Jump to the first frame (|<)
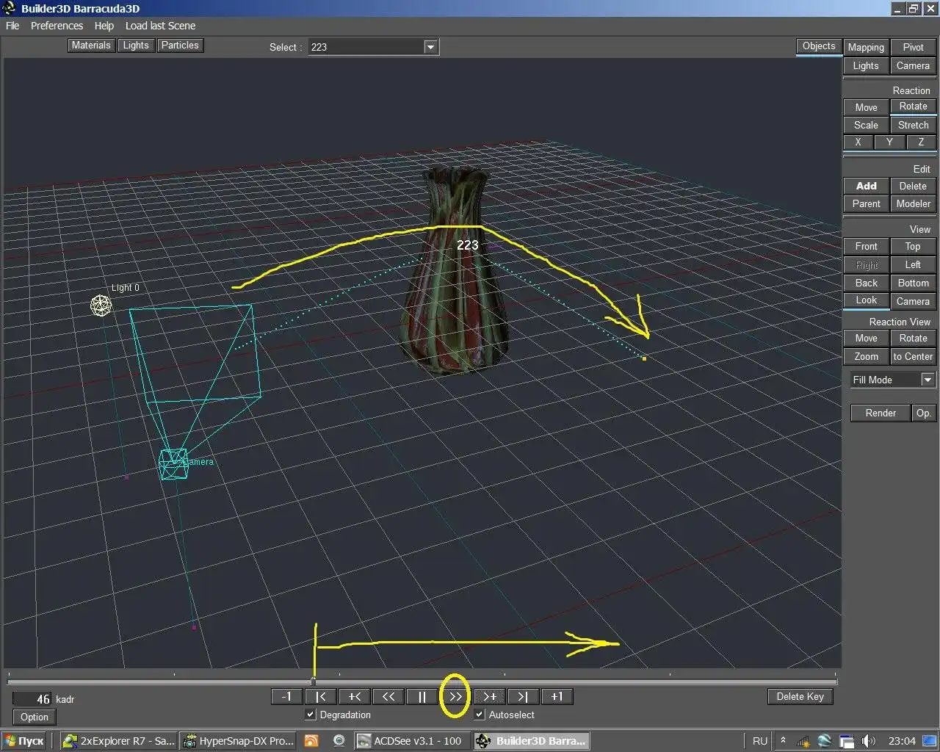The image size is (940, 752). coord(321,696)
